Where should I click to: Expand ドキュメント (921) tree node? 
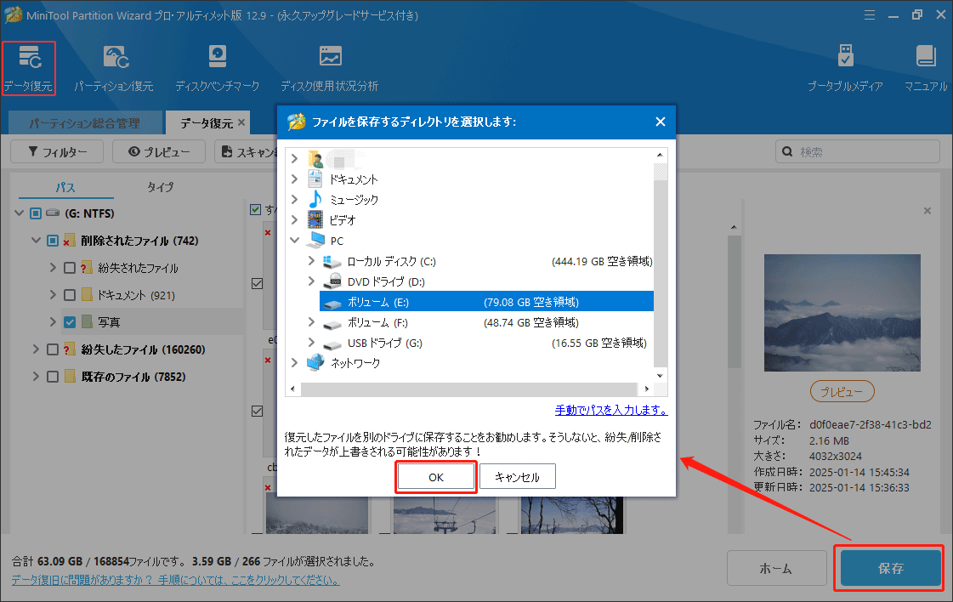tap(53, 295)
